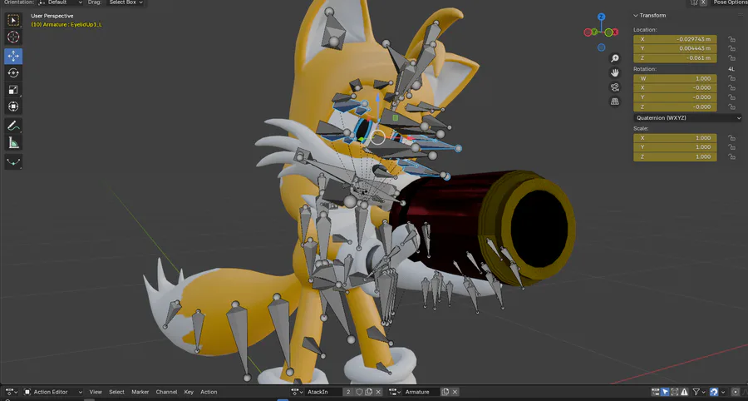Screen dimensions: 748x401
Task: Open the slot browse dropdown beside Armature
Action: [396, 392]
